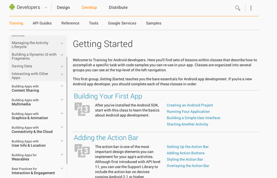Screen dimensions: 277x178
Task: Expand Managing the Activity Lifecycle section
Action: 62,44
